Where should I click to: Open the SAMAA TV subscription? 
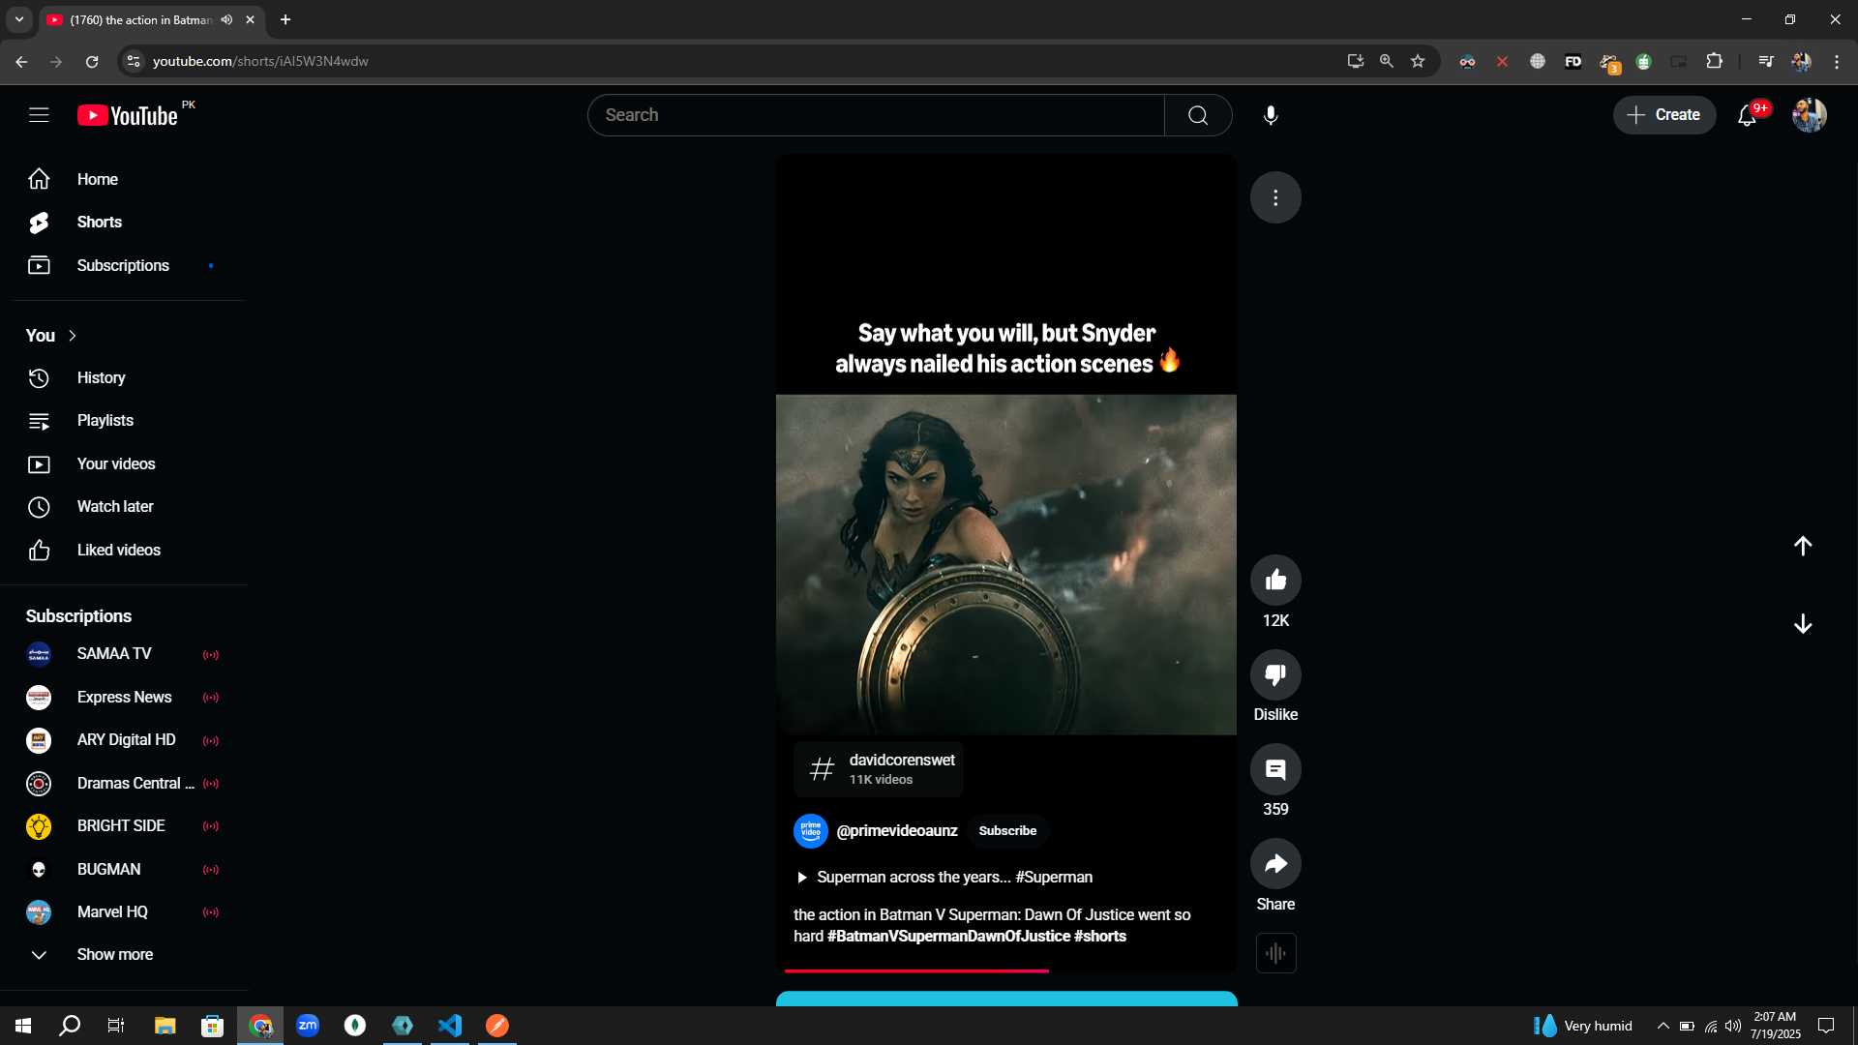(x=124, y=654)
